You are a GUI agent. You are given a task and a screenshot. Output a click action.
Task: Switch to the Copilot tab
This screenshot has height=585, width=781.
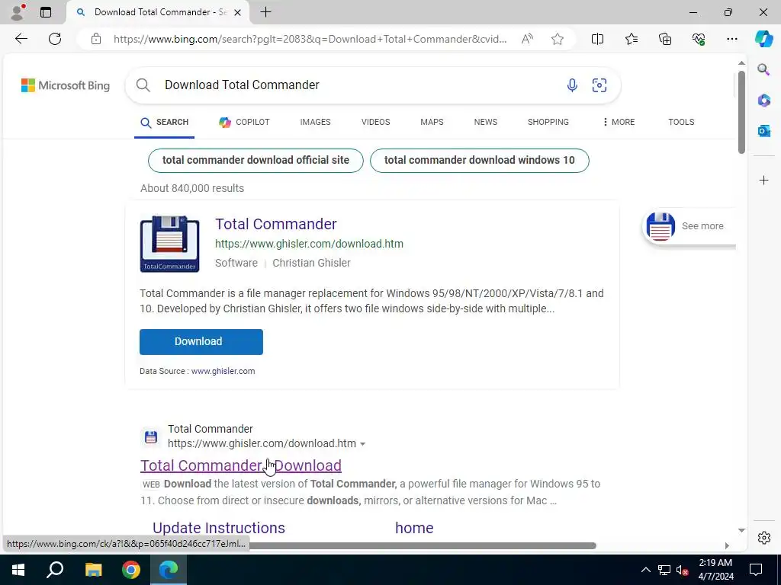[244, 122]
